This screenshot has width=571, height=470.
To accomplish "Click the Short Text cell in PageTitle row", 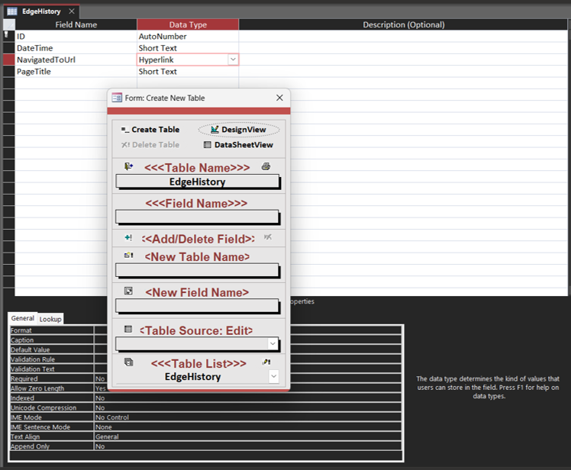I will 188,72.
